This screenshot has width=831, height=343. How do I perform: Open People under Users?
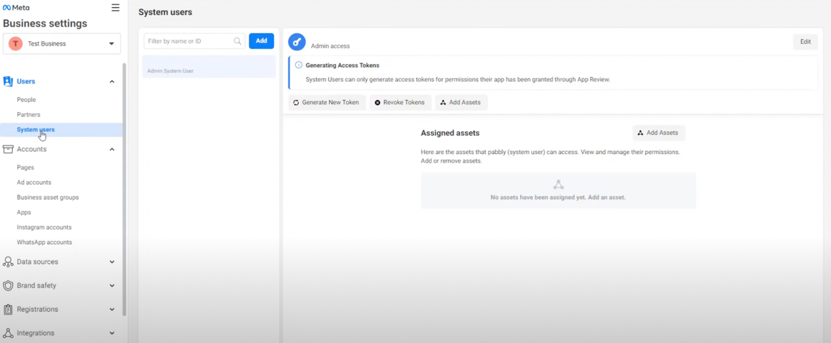26,100
